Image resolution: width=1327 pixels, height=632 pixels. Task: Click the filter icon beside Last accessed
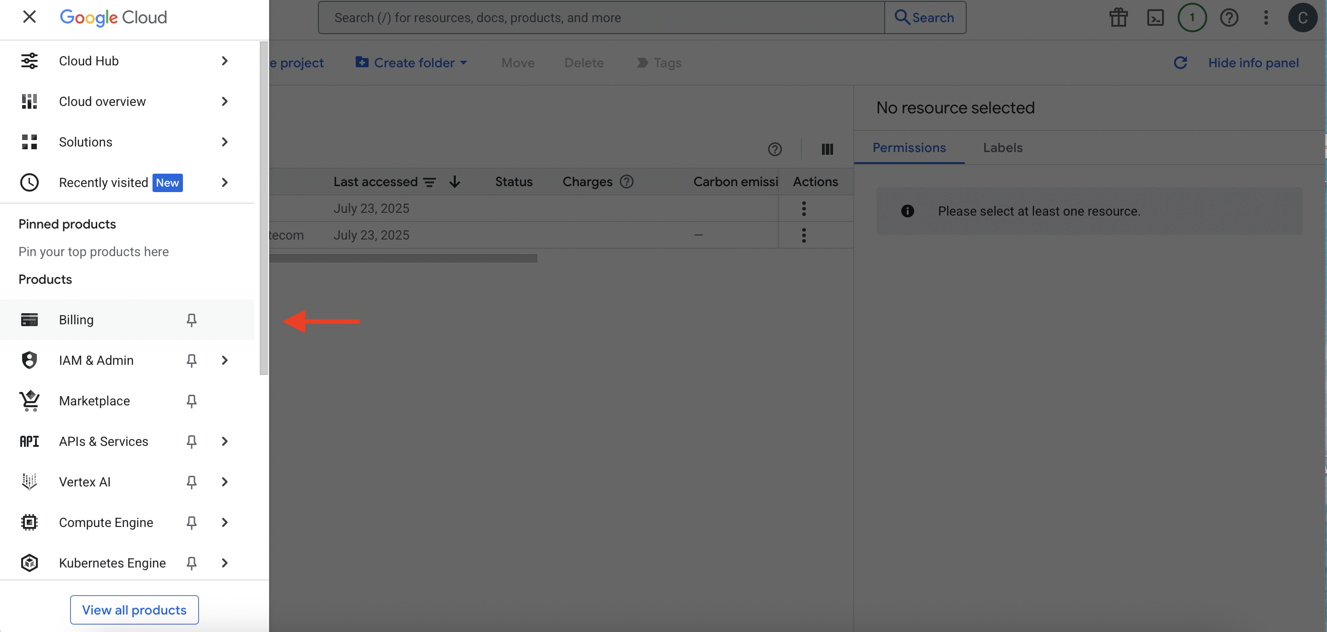click(429, 182)
